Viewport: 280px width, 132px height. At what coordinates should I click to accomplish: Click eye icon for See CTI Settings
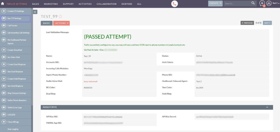[4, 18]
